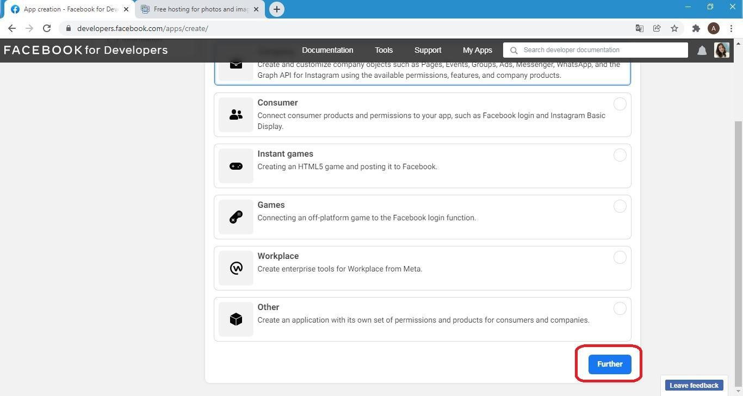Click the Consumer people icon
Image resolution: width=743 pixels, height=396 pixels.
236,115
